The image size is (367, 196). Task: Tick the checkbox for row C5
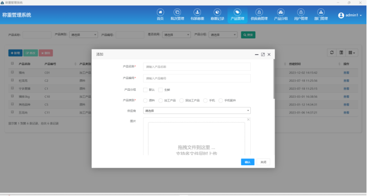(12, 104)
